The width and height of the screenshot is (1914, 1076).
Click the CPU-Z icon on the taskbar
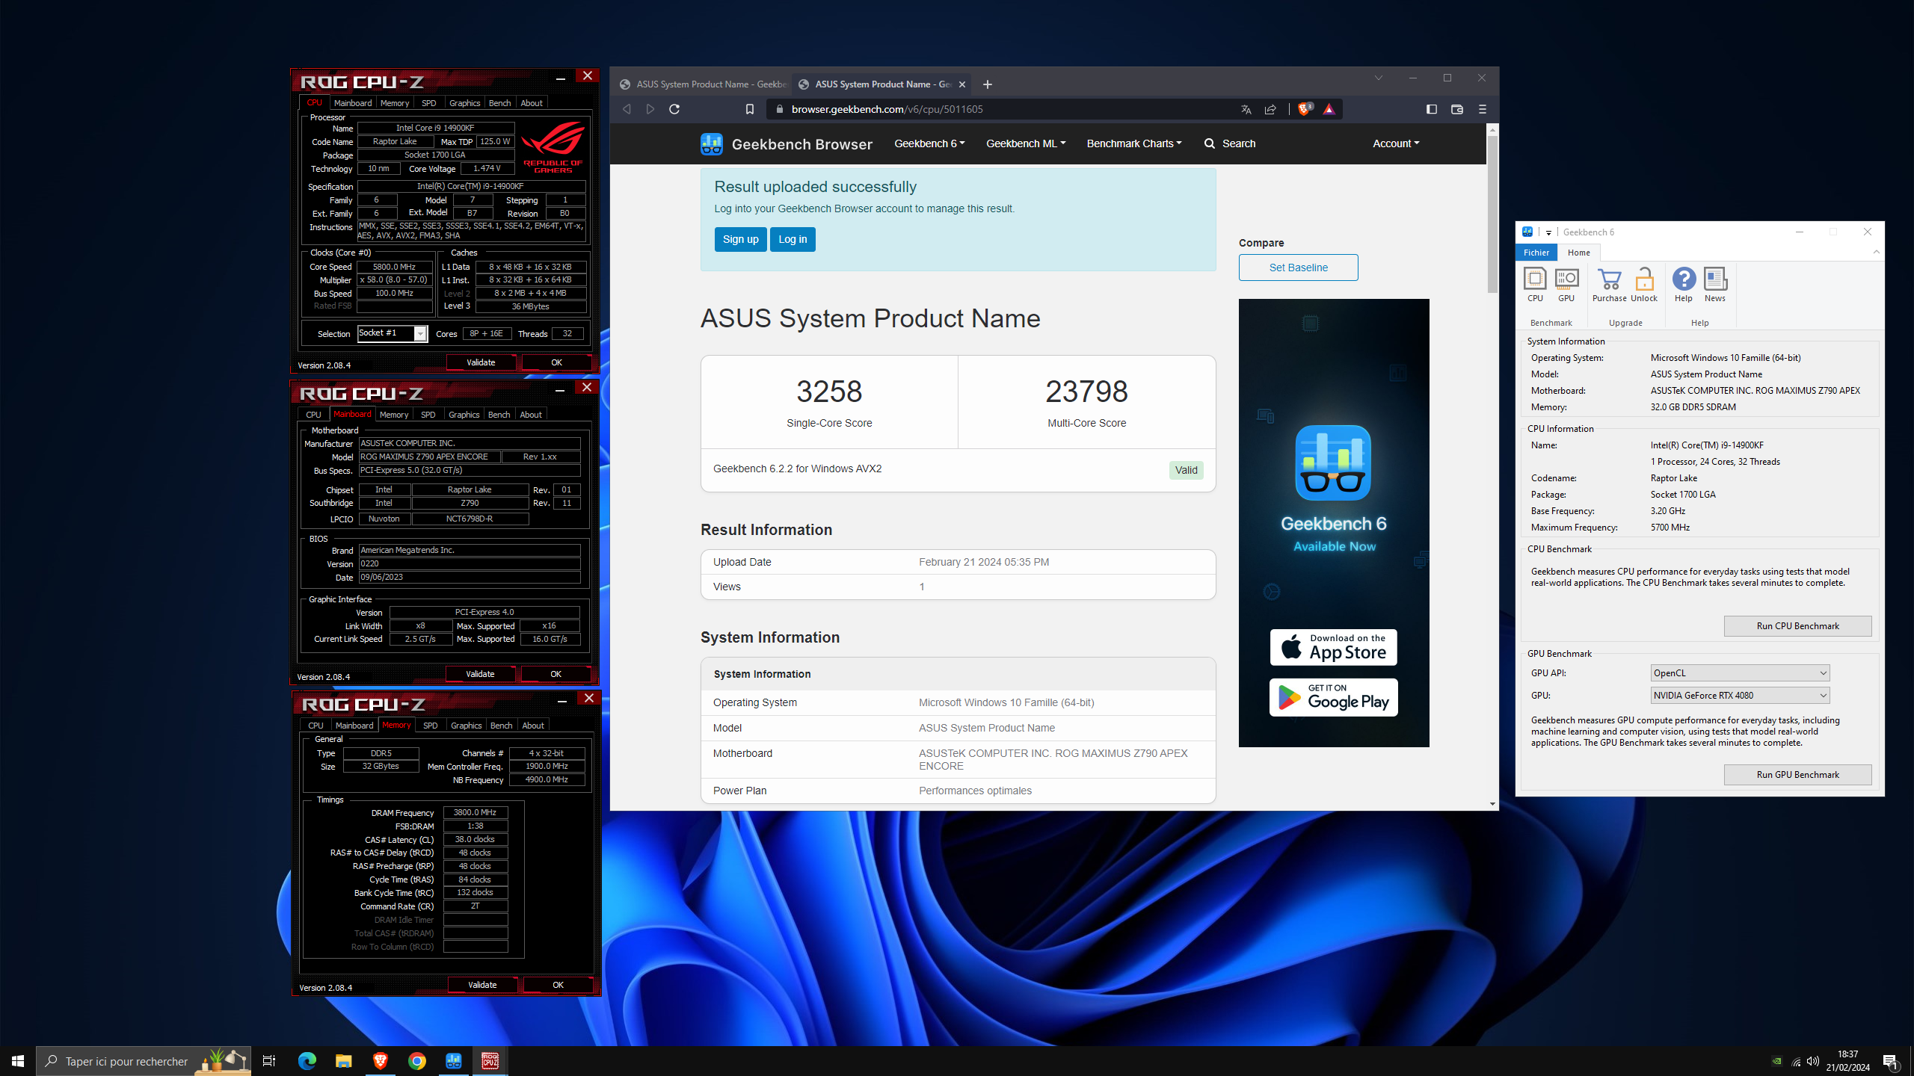coord(490,1060)
